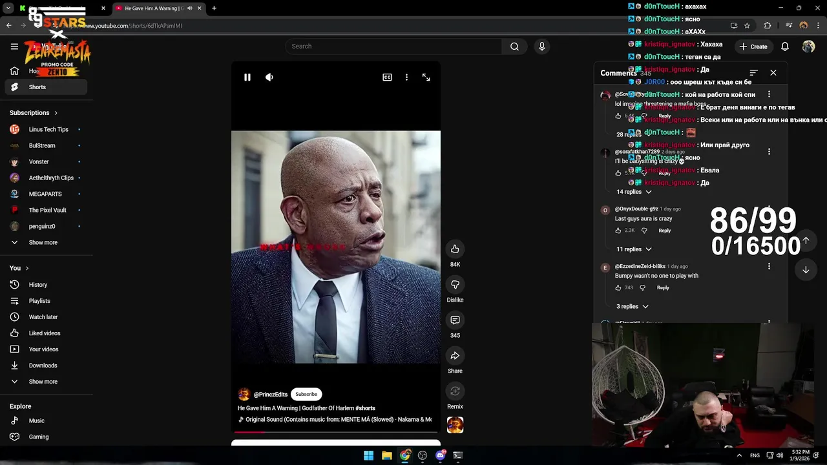Pause the Shorts video

coord(247,77)
